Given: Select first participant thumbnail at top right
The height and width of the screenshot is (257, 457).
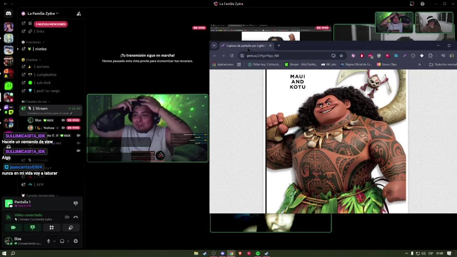Looking at the screenshot, I should pyautogui.click(x=394, y=22).
